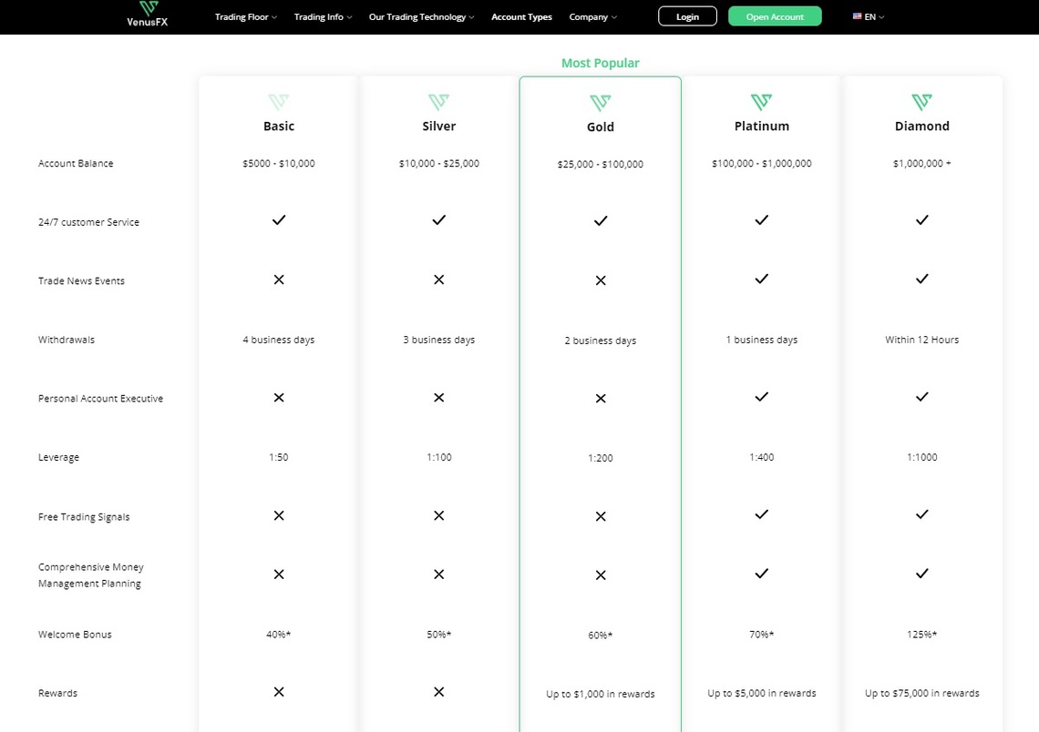Click the Gold plan logo icon
This screenshot has height=732, width=1039.
point(601,102)
